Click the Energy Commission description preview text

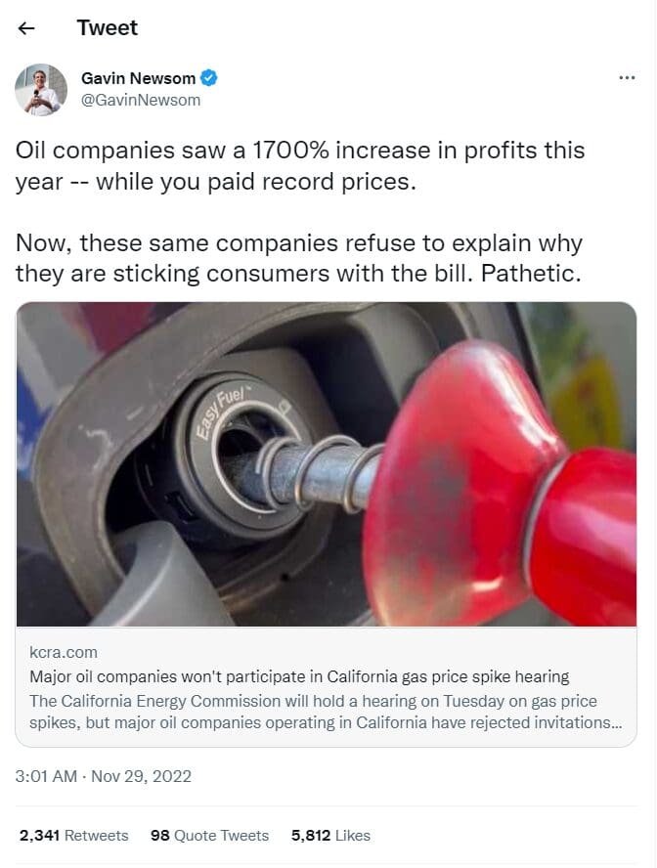323,714
